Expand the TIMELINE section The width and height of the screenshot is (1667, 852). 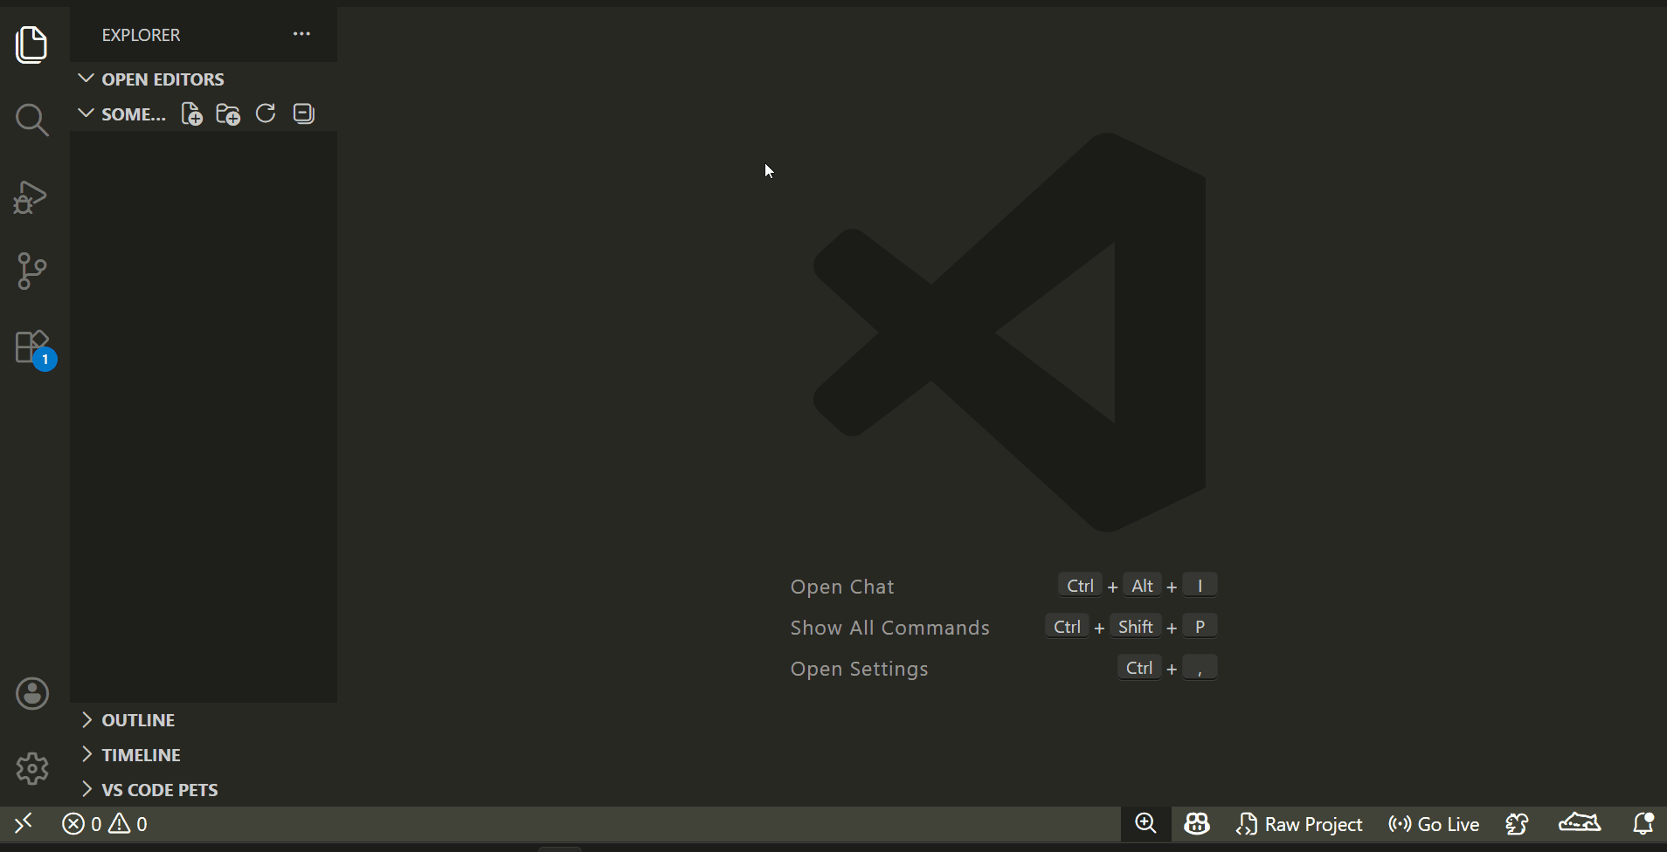point(203,755)
